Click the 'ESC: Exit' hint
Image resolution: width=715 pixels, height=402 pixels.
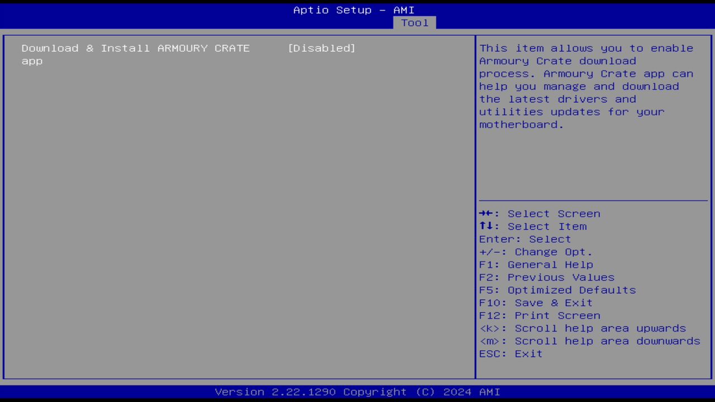pyautogui.click(x=511, y=354)
